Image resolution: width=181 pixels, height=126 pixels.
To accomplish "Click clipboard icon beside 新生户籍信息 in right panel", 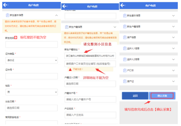I will pos(125,26).
